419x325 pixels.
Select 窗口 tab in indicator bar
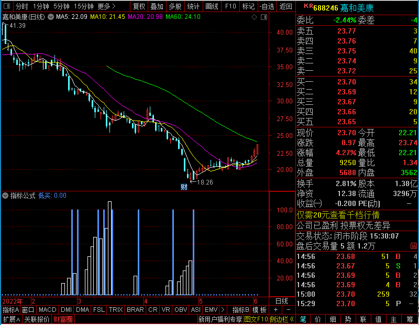(28, 310)
